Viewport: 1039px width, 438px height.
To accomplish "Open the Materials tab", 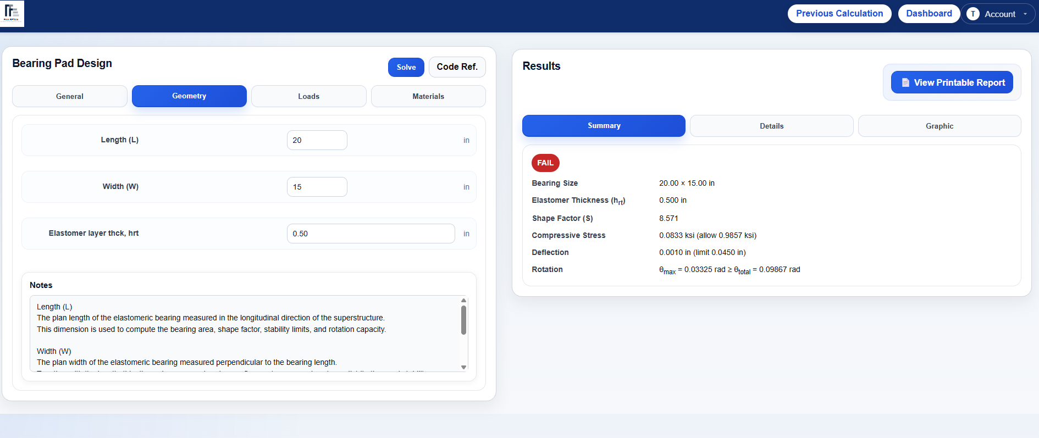I will [x=428, y=96].
